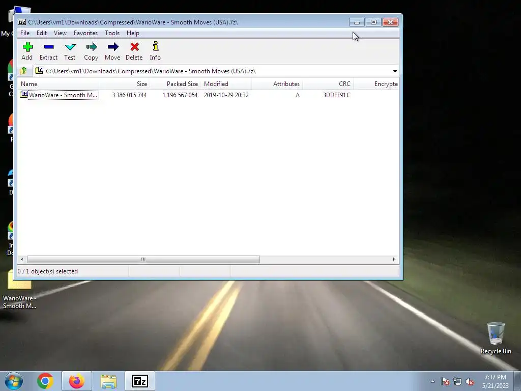
Task: Close the 7-Zip window
Action: [390, 22]
